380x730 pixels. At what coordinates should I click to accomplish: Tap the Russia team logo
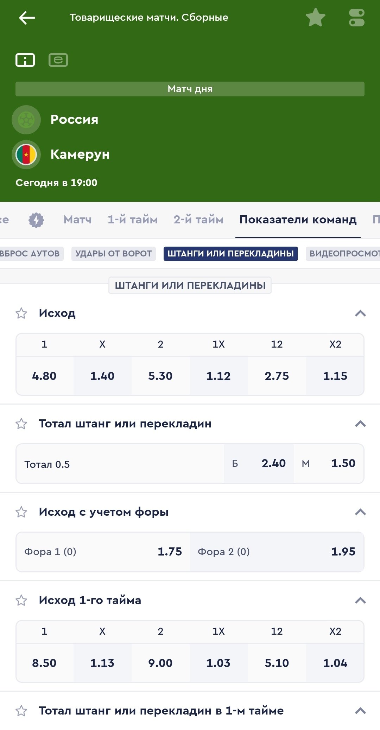click(26, 120)
